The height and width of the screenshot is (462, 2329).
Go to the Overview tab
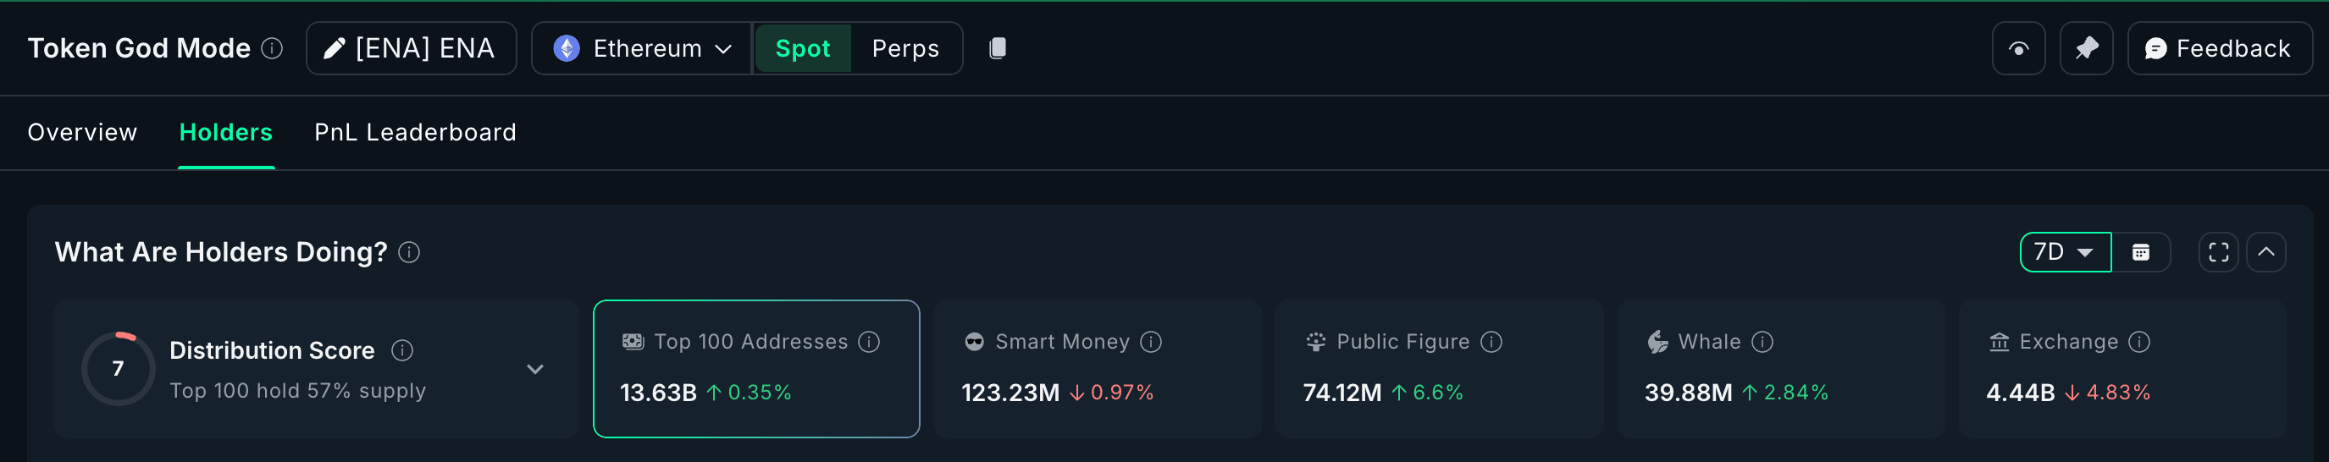click(x=82, y=133)
